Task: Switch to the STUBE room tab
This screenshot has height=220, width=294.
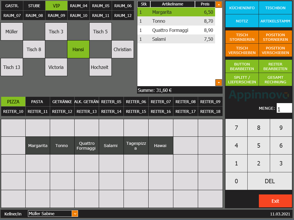Action: pos(34,6)
